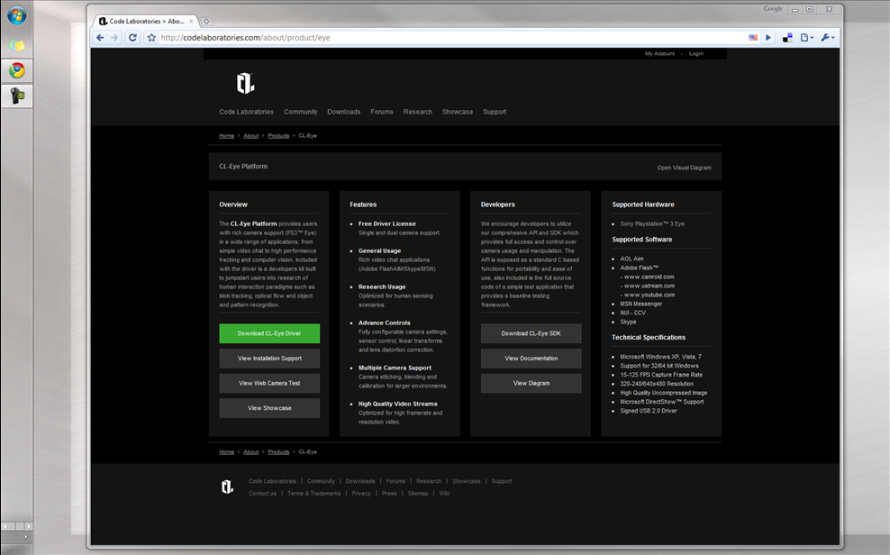Open Contact us footer link
The image size is (890, 555).
pos(263,494)
